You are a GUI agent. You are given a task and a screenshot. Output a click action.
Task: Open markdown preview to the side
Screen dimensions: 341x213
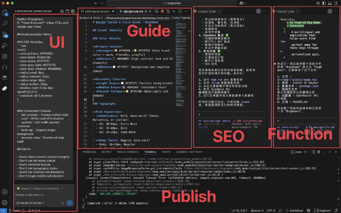point(156,11)
